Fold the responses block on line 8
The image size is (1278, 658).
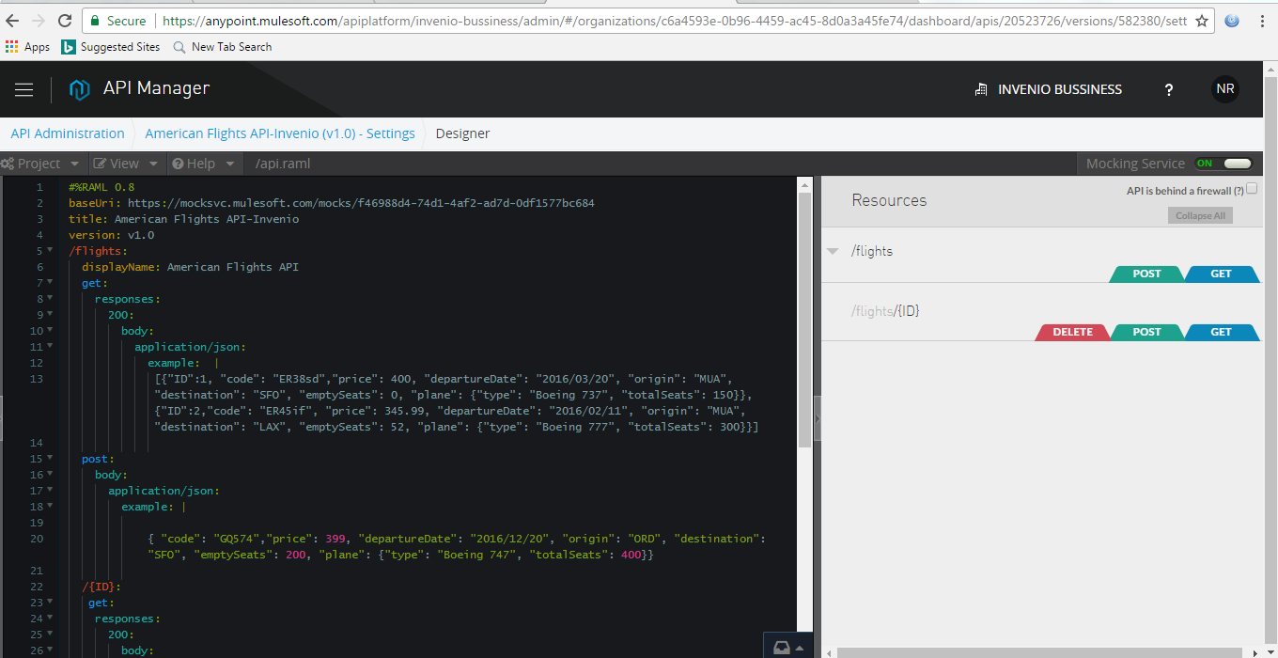coord(50,299)
